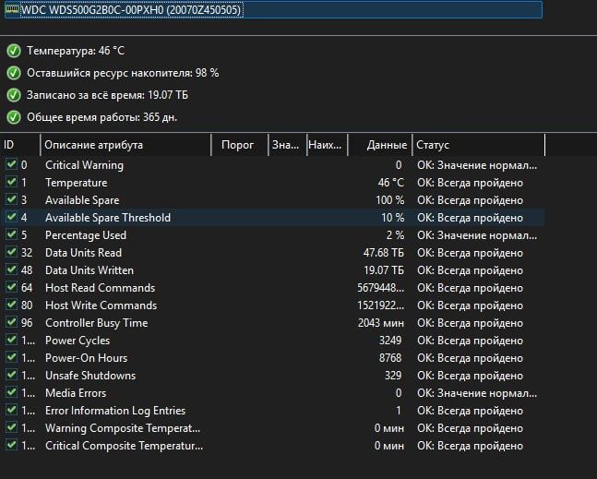Toggle checkbox for Host Read Commands row
The height and width of the screenshot is (479, 597).
[11, 287]
